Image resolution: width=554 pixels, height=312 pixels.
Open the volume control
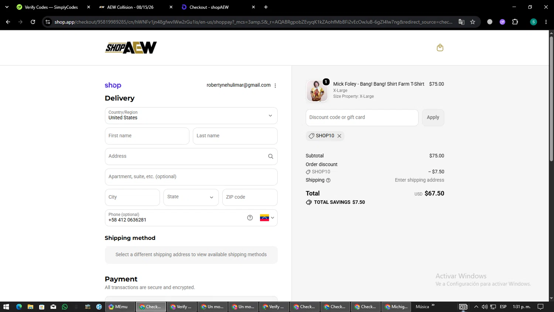coord(485,307)
